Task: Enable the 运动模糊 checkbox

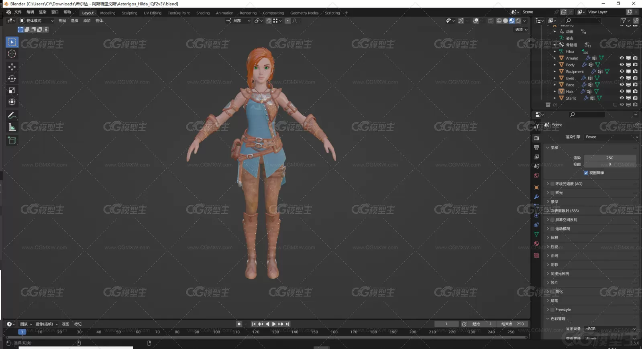Action: [552, 229]
